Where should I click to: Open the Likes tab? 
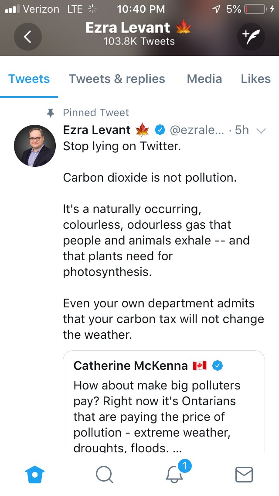point(255,79)
